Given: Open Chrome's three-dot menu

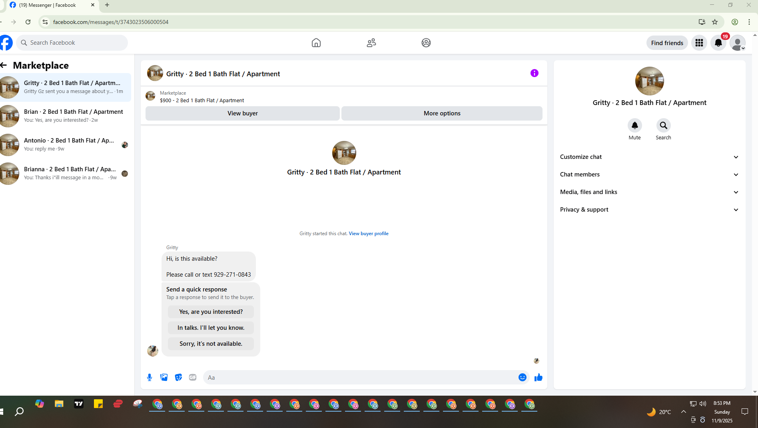Looking at the screenshot, I should [x=749, y=22].
